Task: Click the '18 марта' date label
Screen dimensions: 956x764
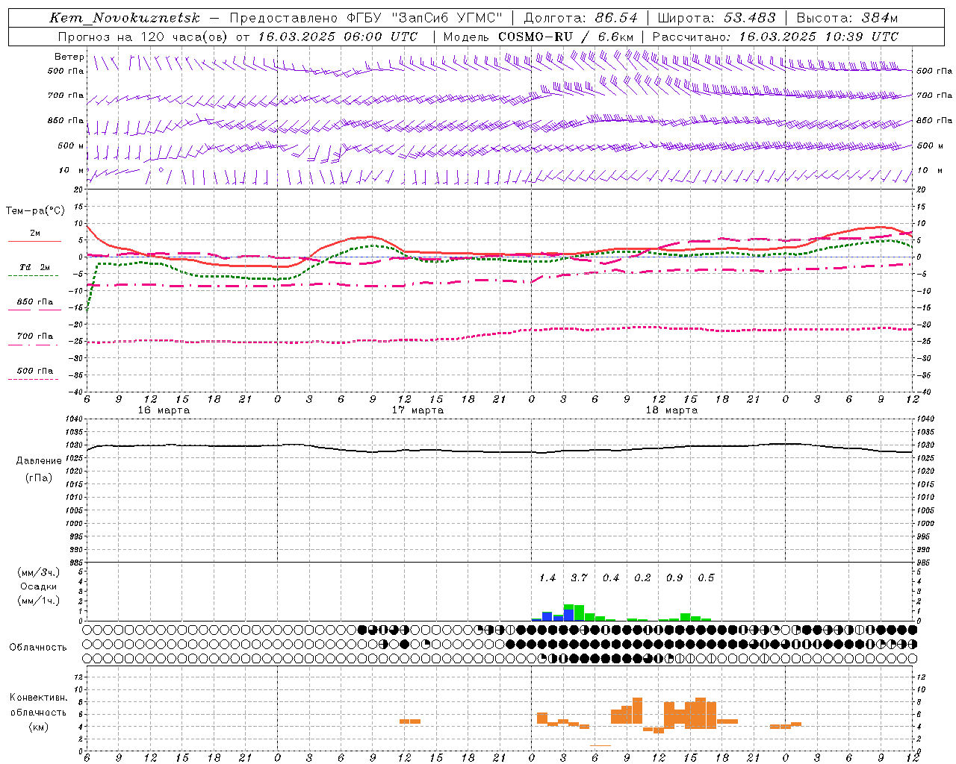Action: 671,410
